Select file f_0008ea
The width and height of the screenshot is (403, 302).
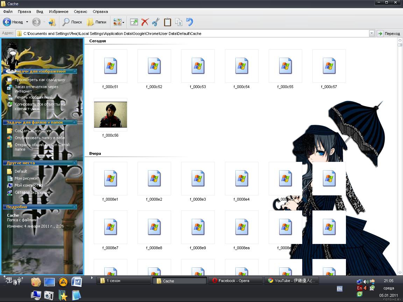tap(242, 230)
